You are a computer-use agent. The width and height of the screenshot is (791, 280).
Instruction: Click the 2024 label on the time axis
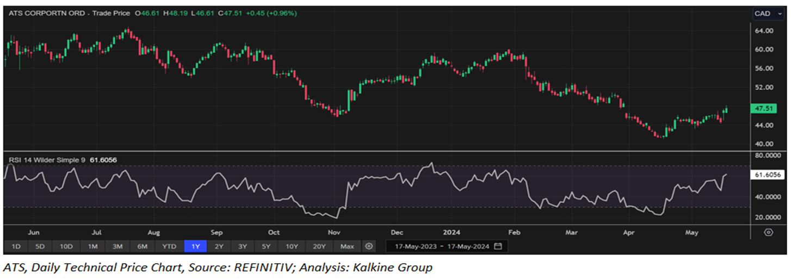452,232
